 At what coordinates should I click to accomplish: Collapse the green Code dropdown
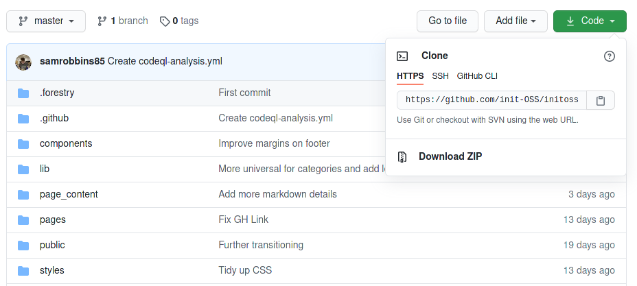[590, 21]
